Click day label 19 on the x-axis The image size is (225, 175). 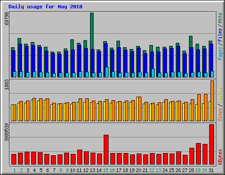pyautogui.click(x=132, y=170)
